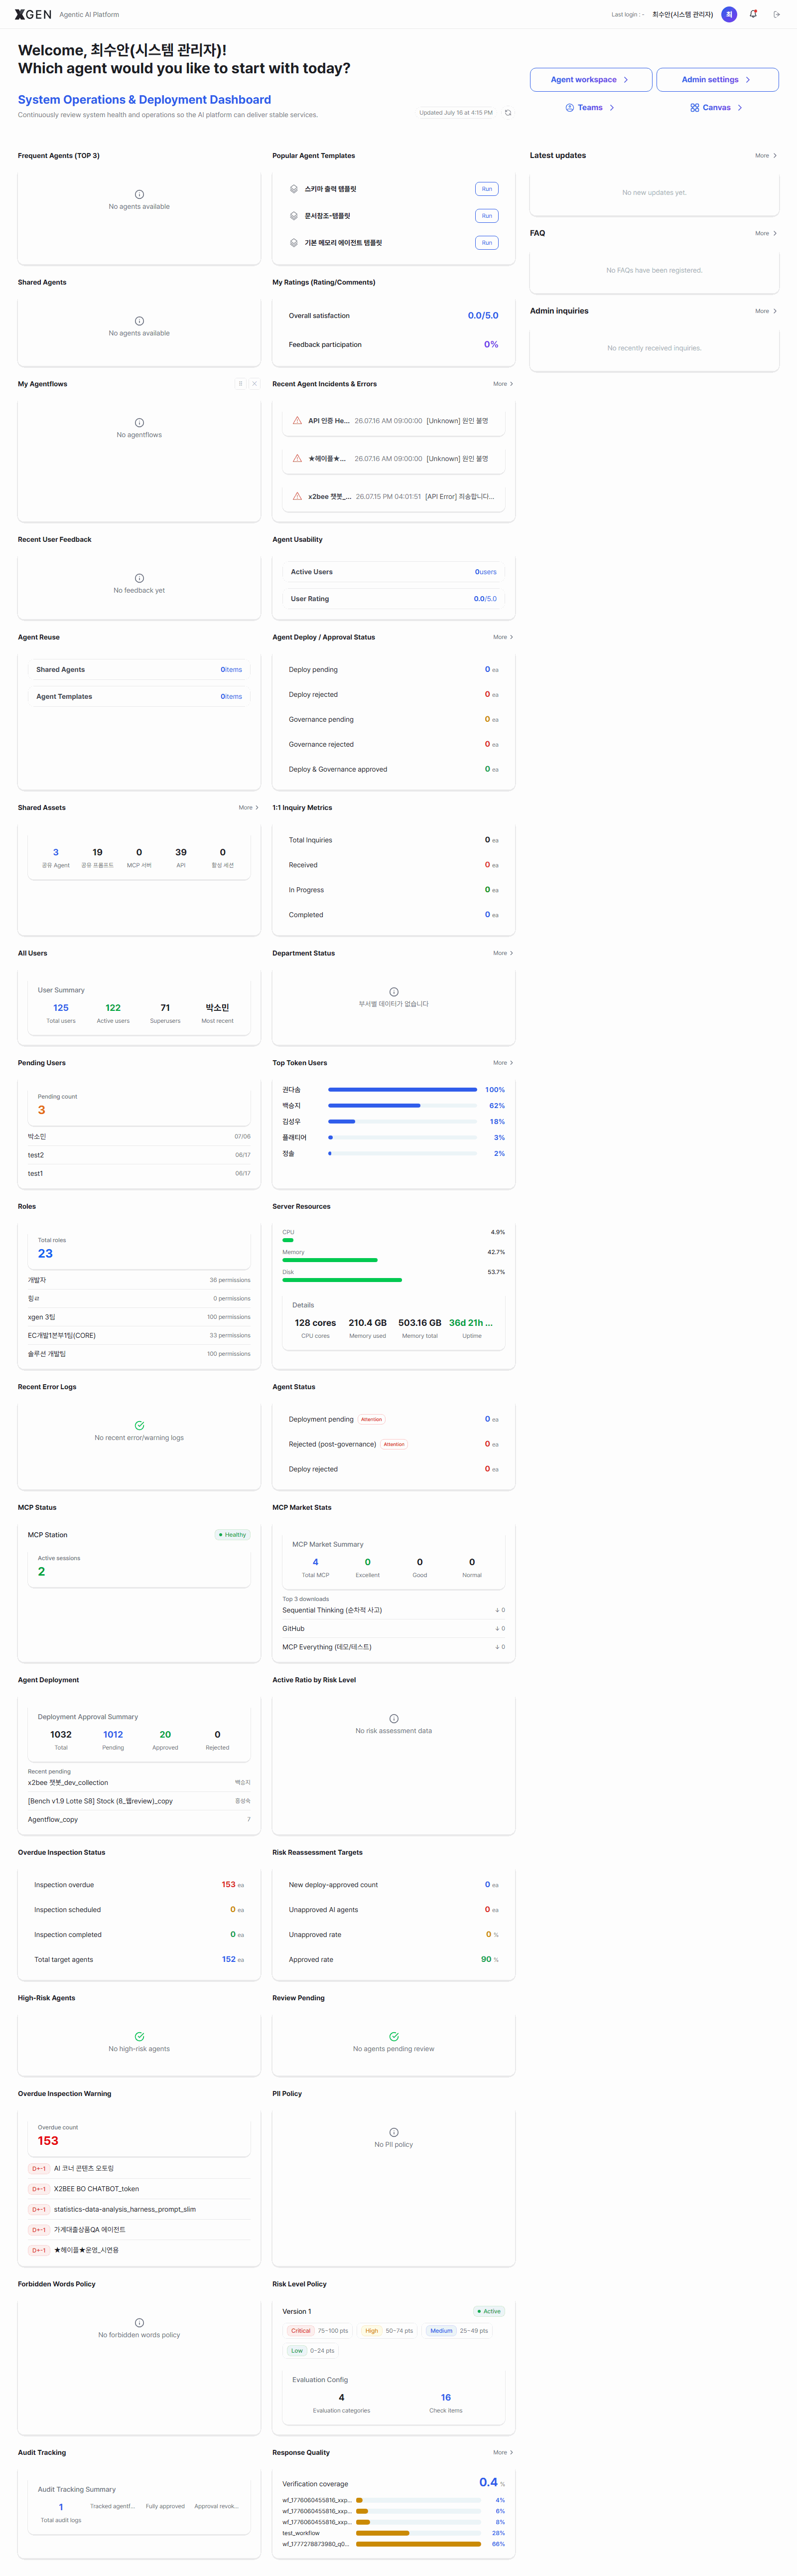Refresh the dashboard data
This screenshot has width=797, height=2576.
tap(509, 113)
